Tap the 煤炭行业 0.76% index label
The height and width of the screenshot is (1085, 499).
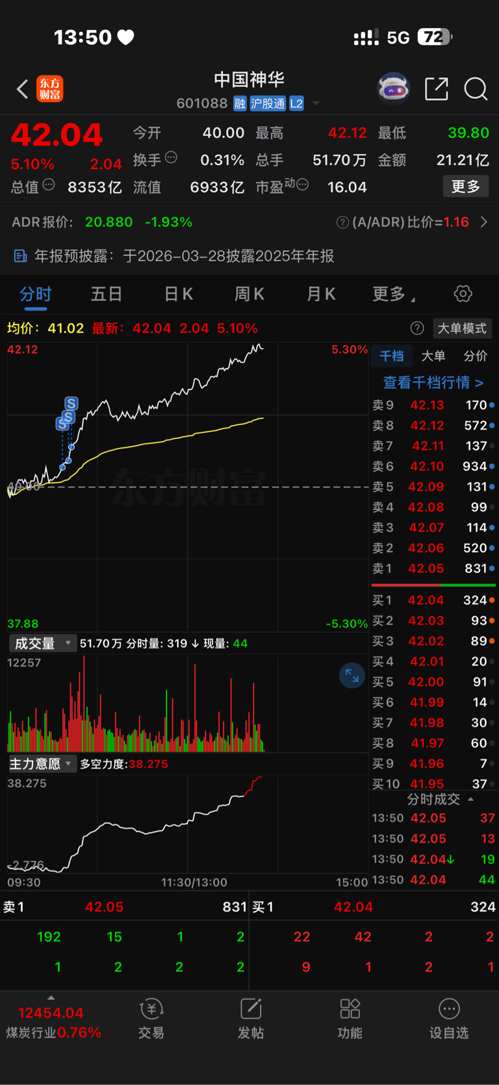[53, 1032]
